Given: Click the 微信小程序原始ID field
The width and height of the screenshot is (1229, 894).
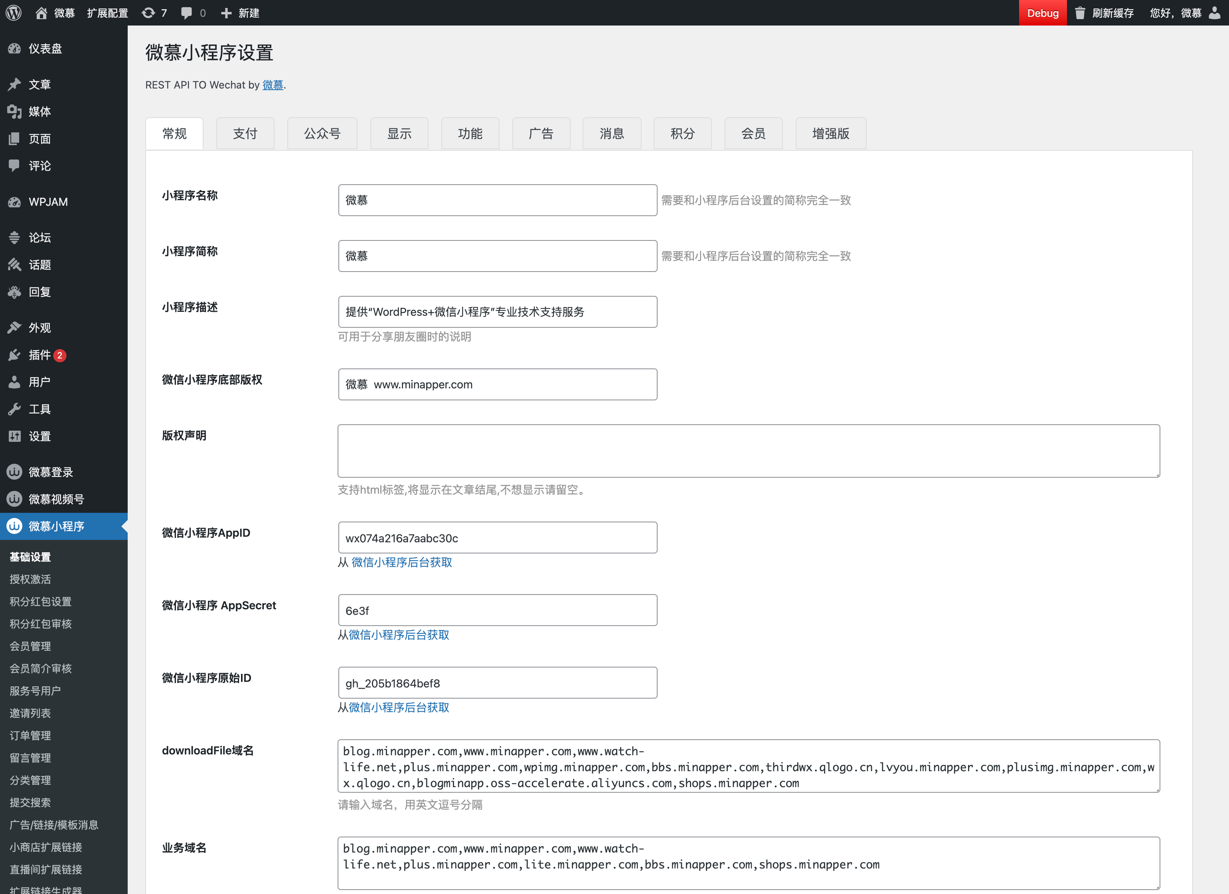Looking at the screenshot, I should [x=498, y=683].
